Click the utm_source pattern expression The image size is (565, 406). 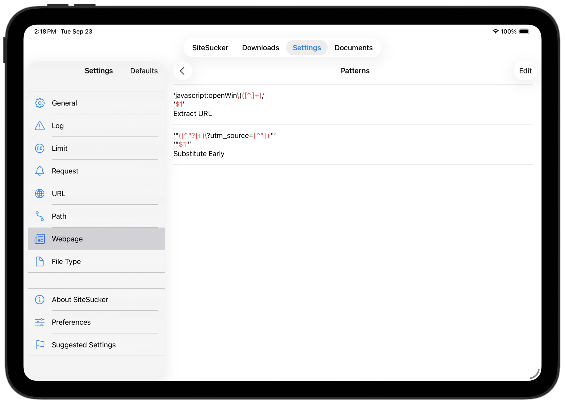(225, 136)
